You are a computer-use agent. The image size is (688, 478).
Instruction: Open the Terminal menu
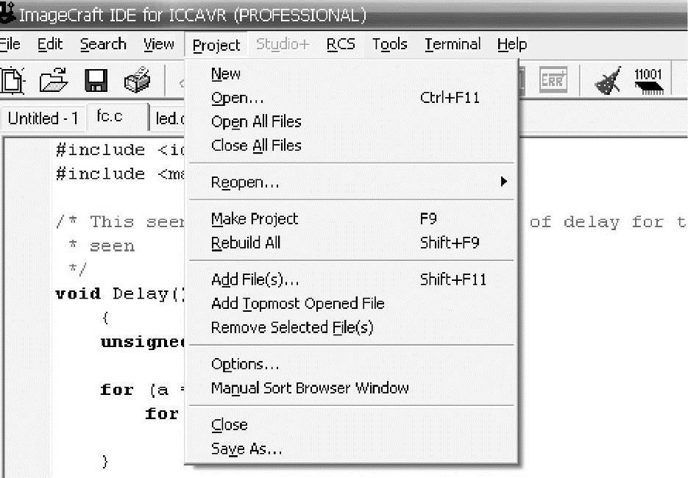click(453, 45)
